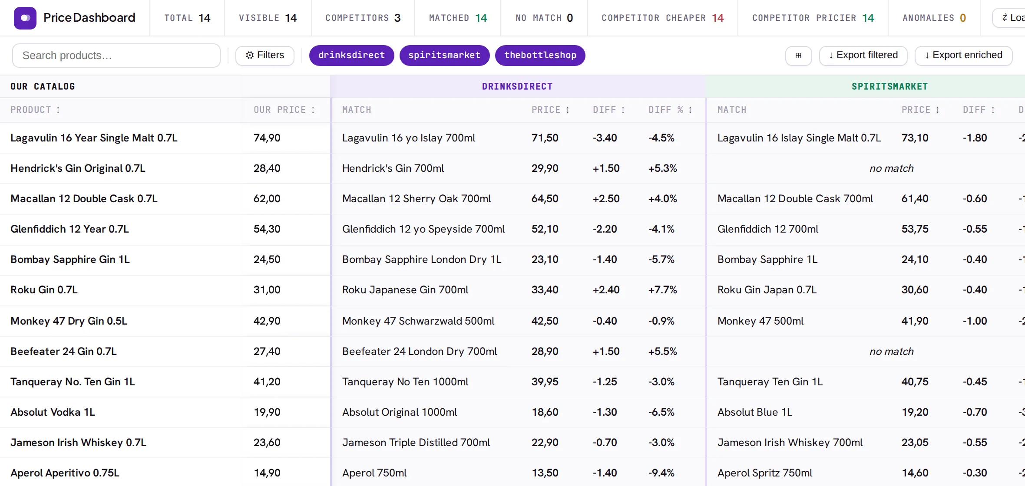The height and width of the screenshot is (486, 1025).
Task: Click Spiritsmarket match Tanqueray Ten Gin 1L
Action: pyautogui.click(x=770, y=382)
